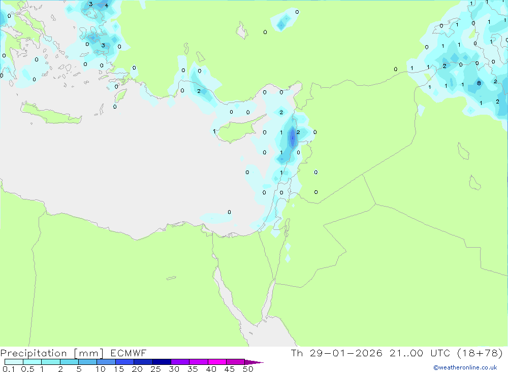This screenshot has height=372, width=508.
Task: Click the "Precipitation" title word
Action: 34,353
